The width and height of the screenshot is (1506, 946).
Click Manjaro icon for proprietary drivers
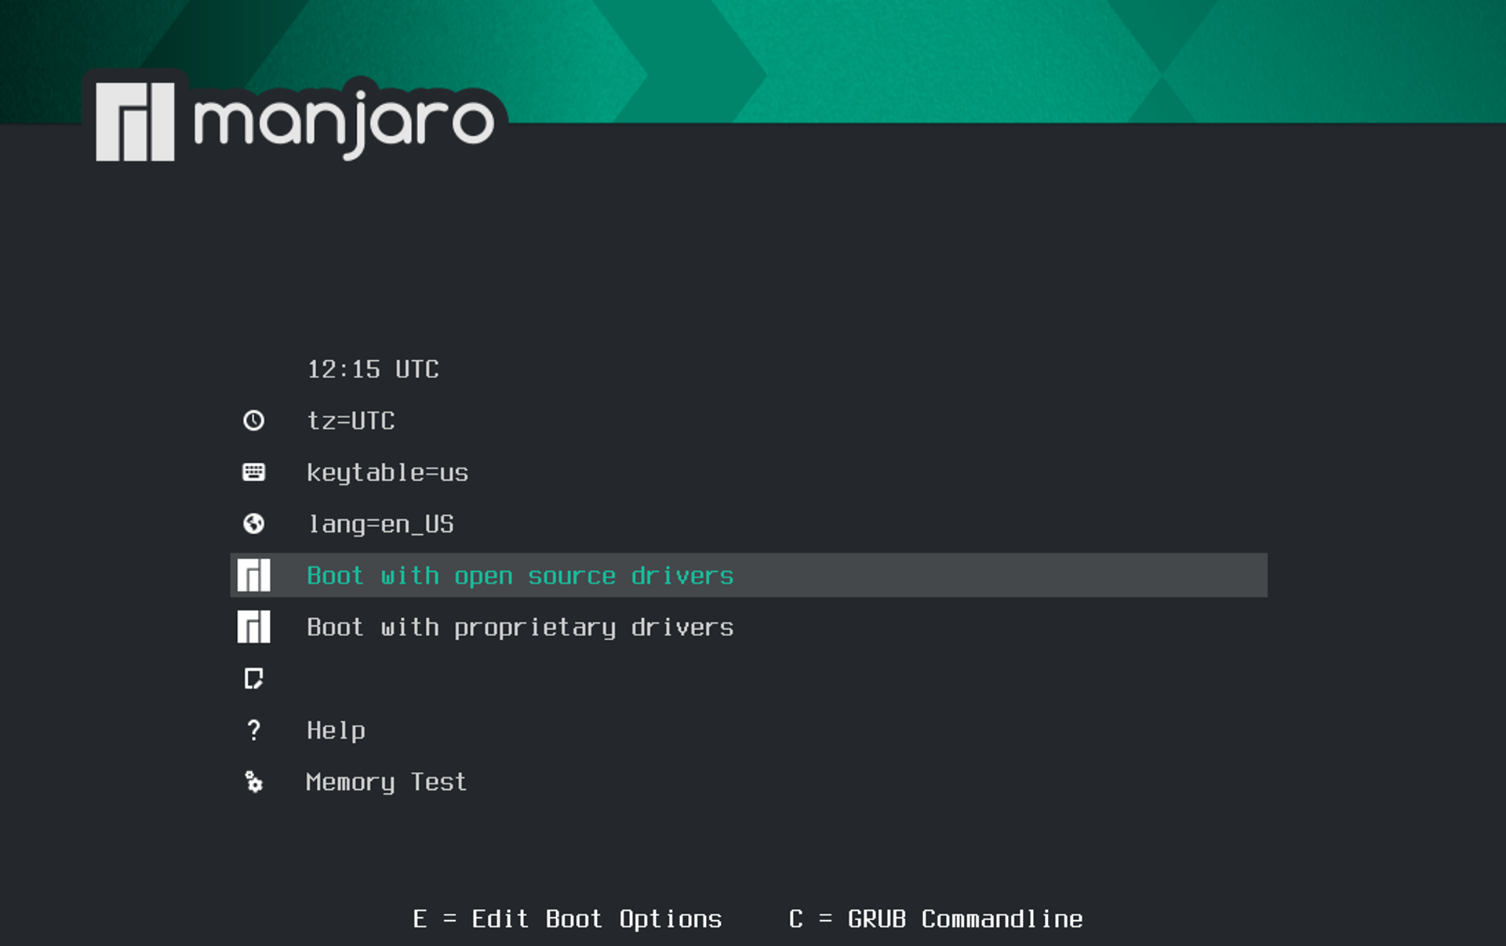click(x=253, y=627)
